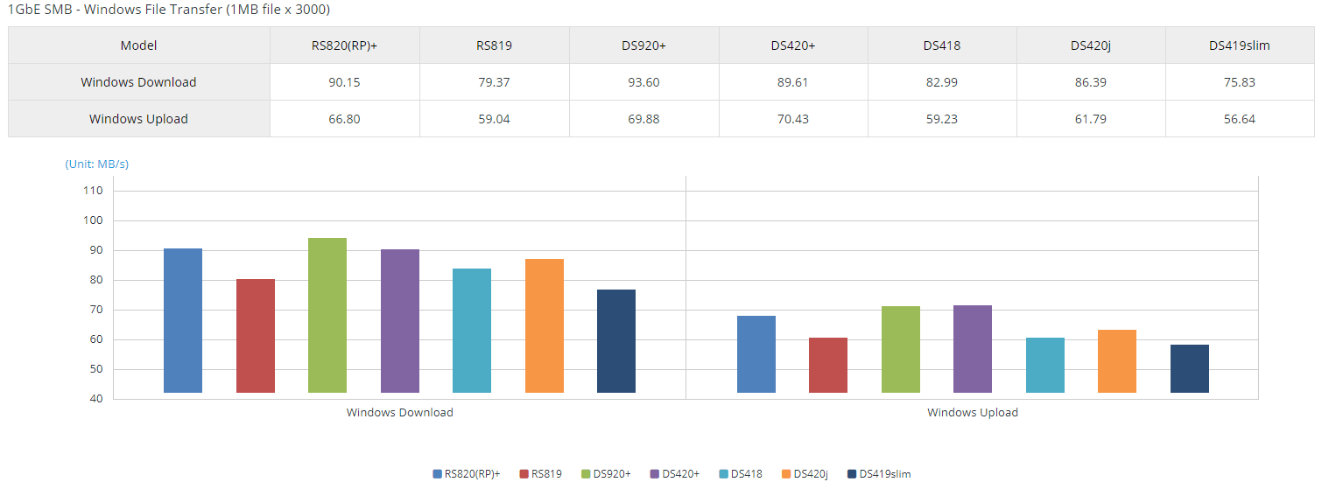Click the 40 y-axis label
The width and height of the screenshot is (1322, 496).
pos(95,399)
